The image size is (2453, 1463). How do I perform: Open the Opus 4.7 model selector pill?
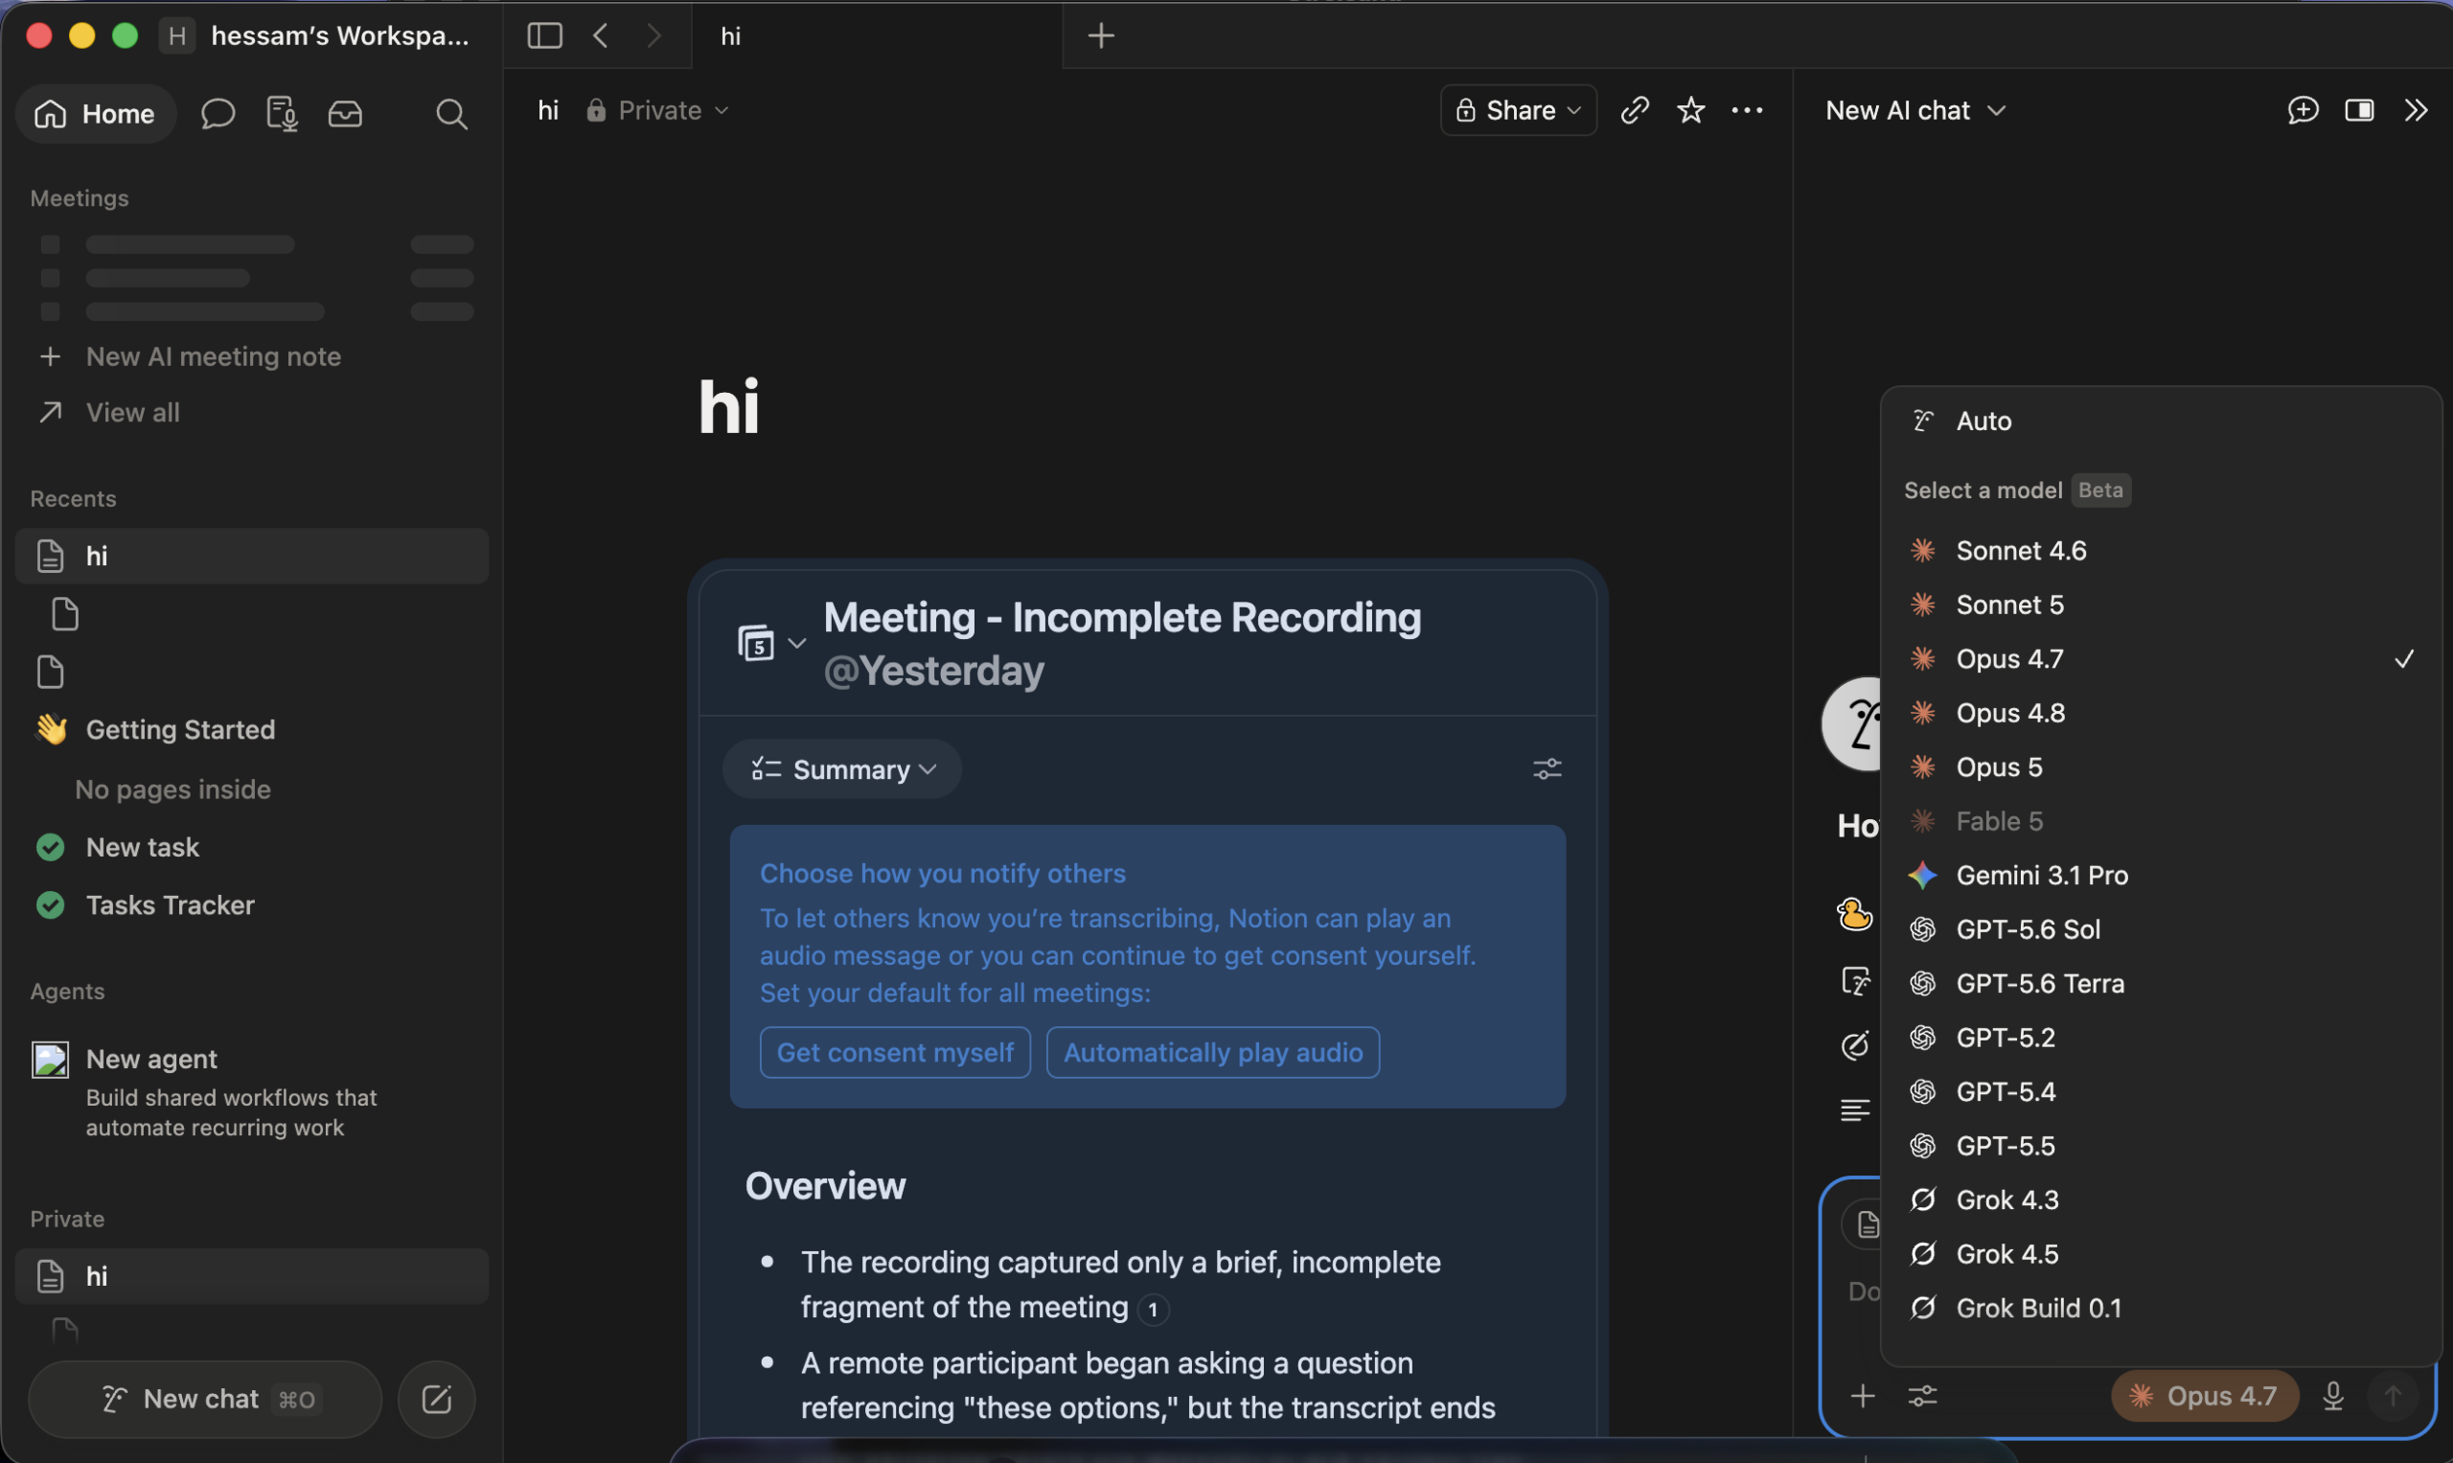(x=2205, y=1396)
